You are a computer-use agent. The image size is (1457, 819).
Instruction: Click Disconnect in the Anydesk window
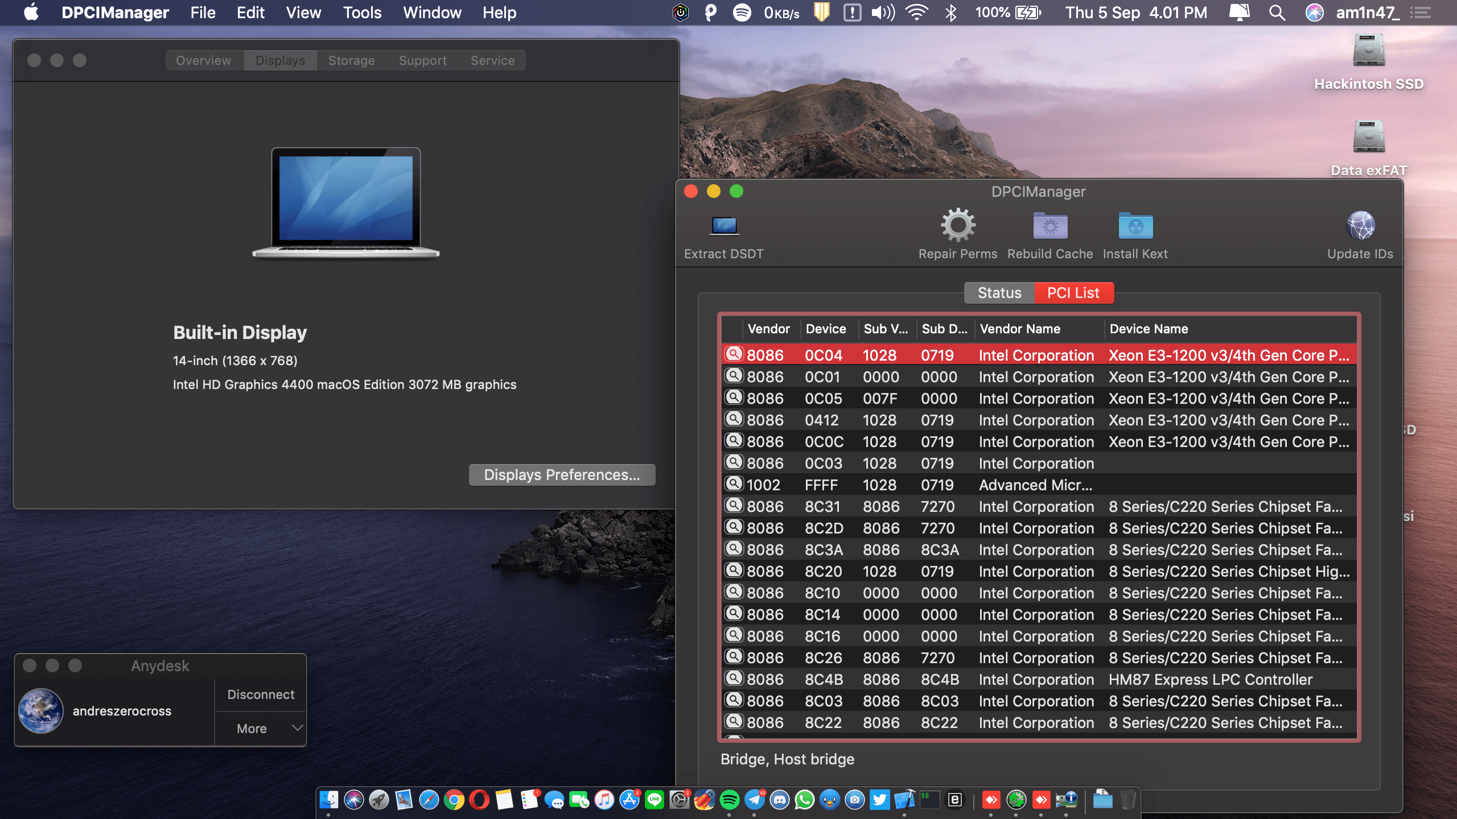click(261, 694)
